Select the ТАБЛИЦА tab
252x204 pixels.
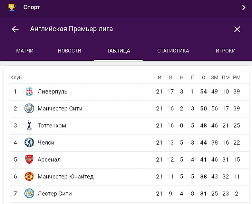point(118,51)
